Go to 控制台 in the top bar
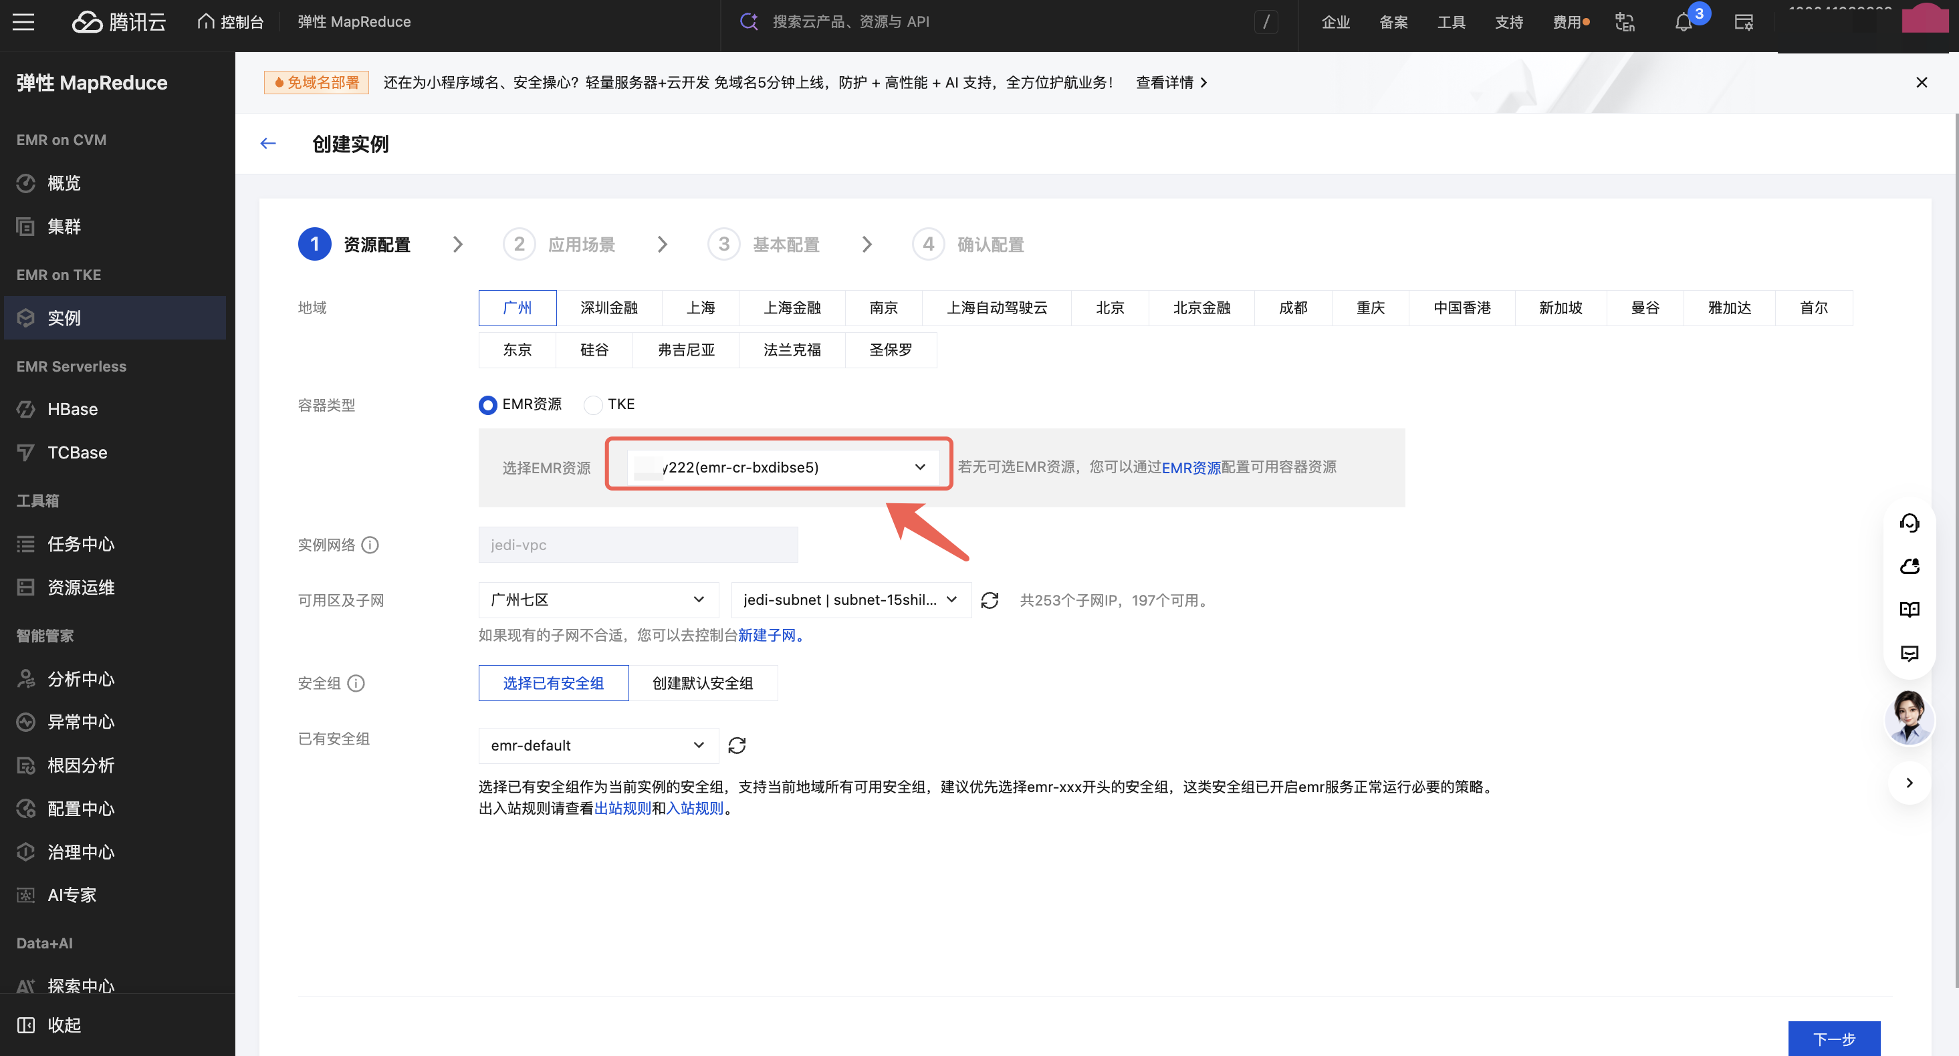The image size is (1959, 1056). [x=231, y=22]
